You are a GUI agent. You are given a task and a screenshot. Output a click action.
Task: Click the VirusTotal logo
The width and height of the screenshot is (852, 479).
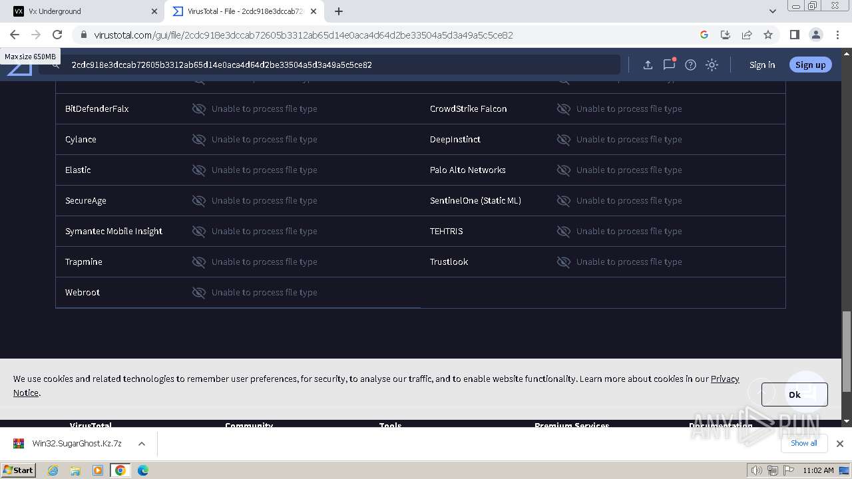click(19, 69)
